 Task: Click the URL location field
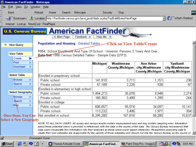(104, 18)
